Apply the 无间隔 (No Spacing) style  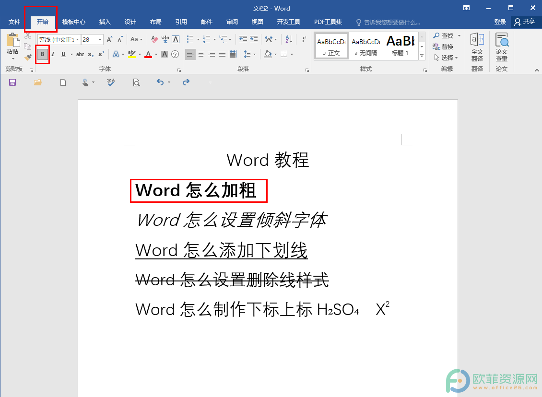(365, 46)
